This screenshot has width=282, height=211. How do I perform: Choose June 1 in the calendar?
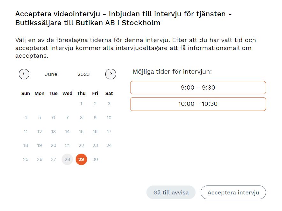click(x=81, y=104)
